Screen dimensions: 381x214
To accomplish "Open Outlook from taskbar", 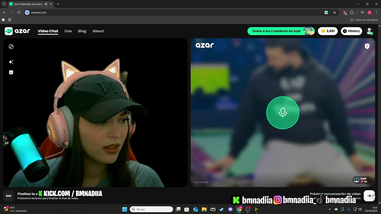I will (x=196, y=209).
